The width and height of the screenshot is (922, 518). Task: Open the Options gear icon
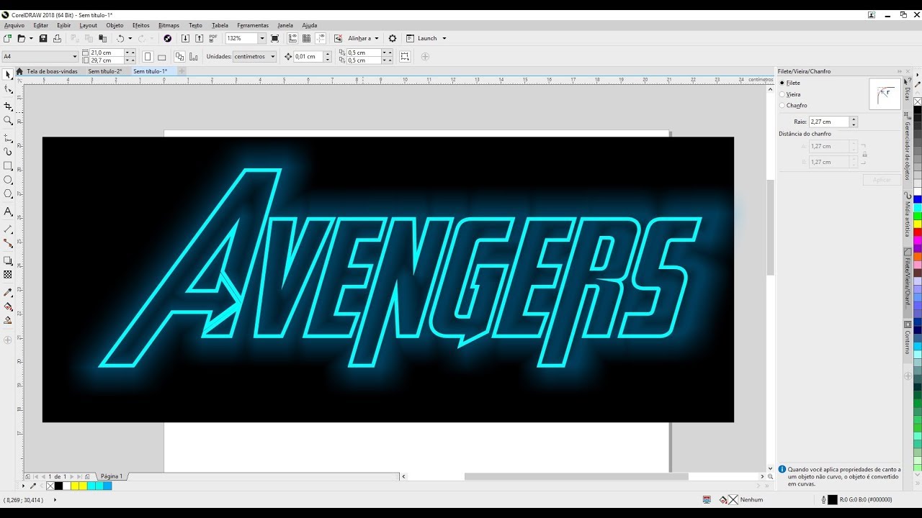tap(393, 38)
